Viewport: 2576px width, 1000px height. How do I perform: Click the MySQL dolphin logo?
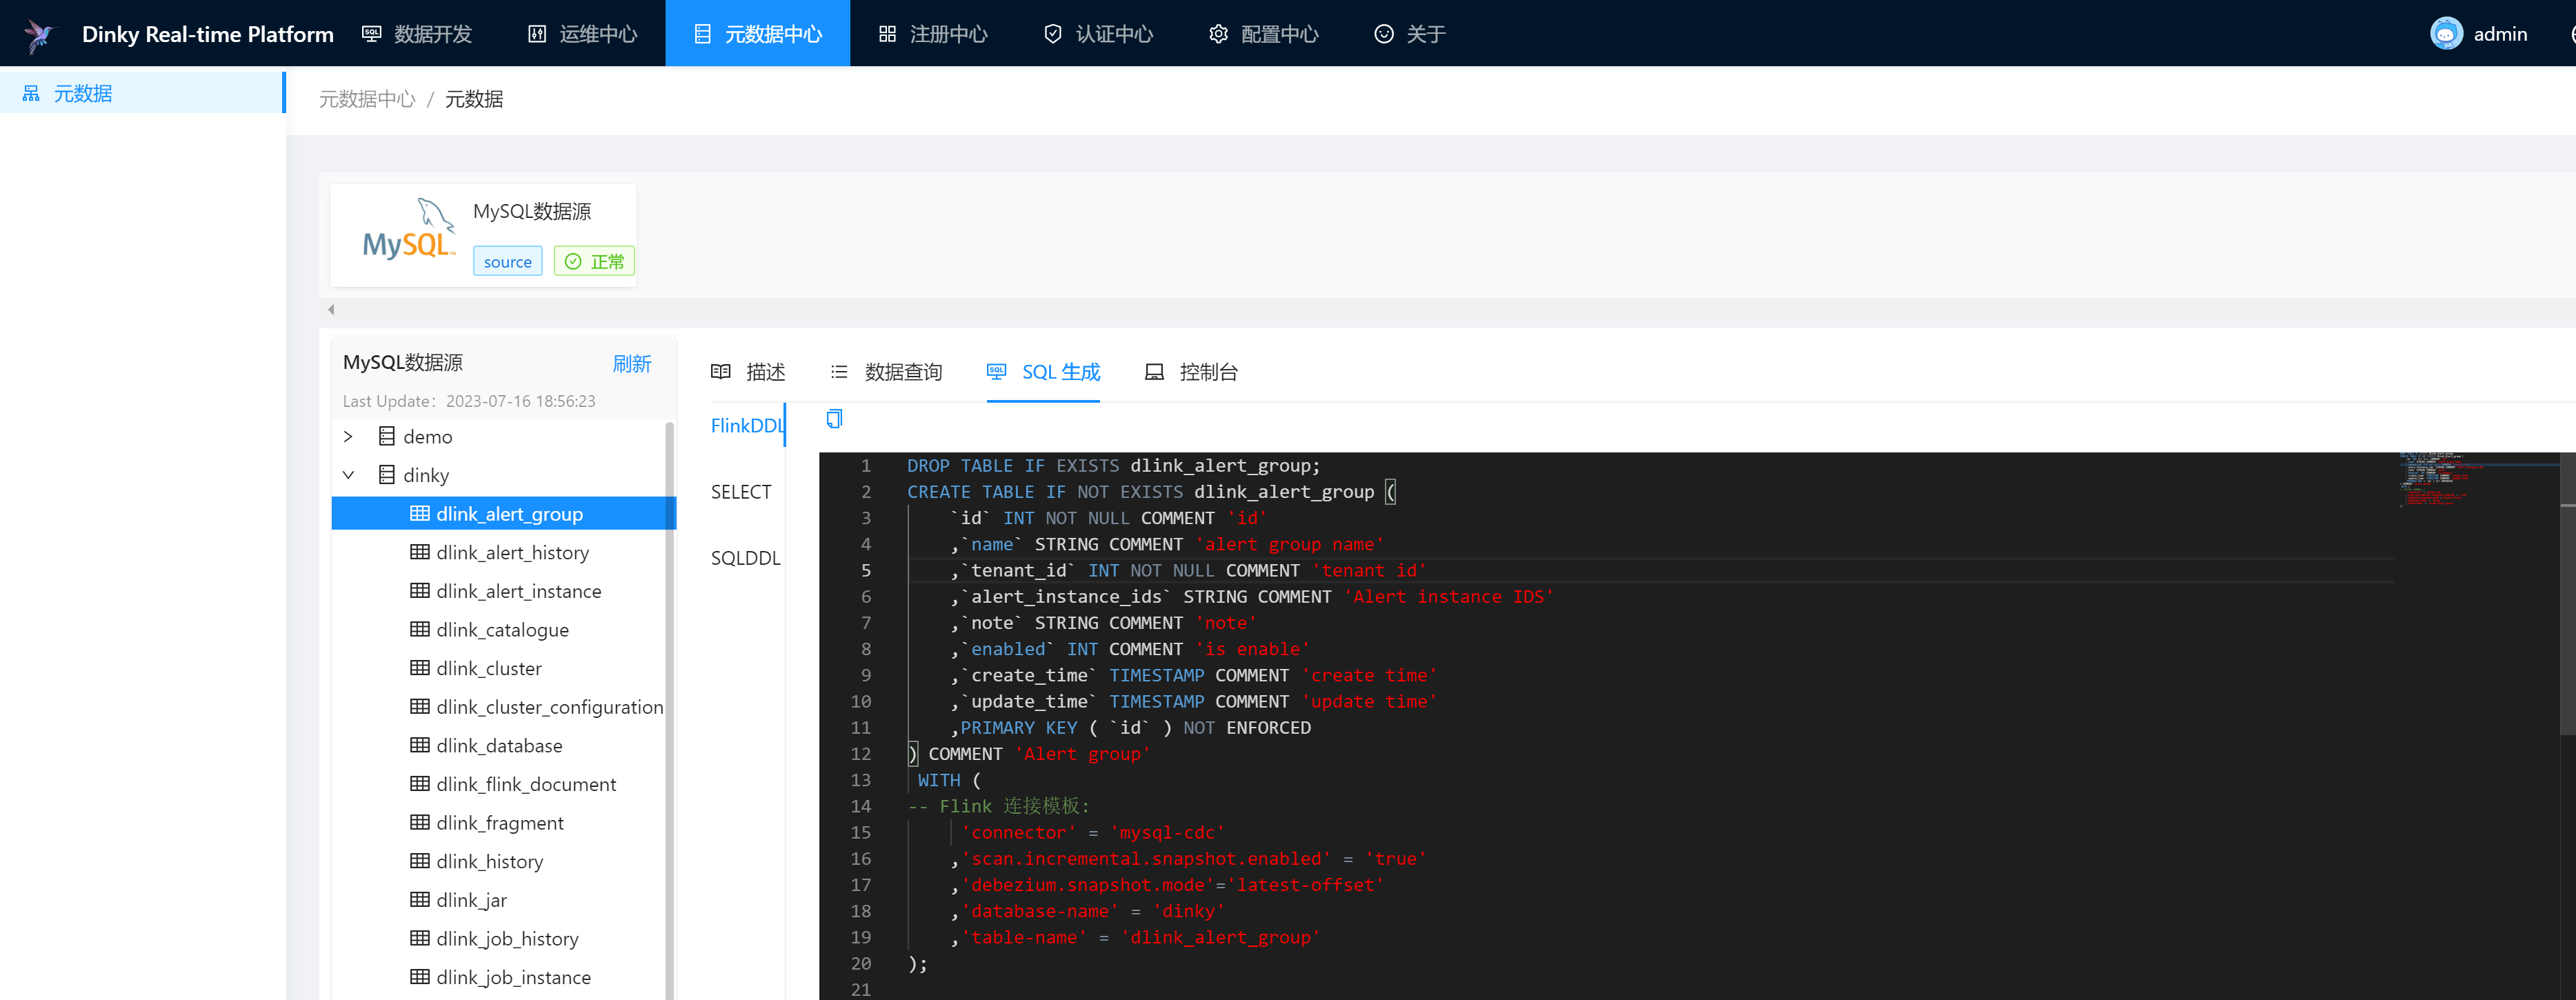[x=409, y=229]
